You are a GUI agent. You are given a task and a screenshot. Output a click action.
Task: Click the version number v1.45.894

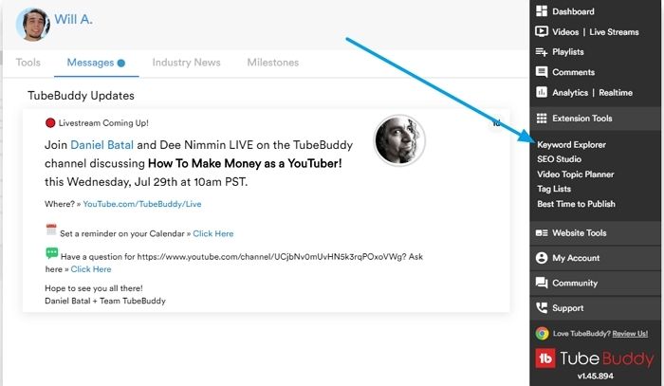click(x=595, y=376)
